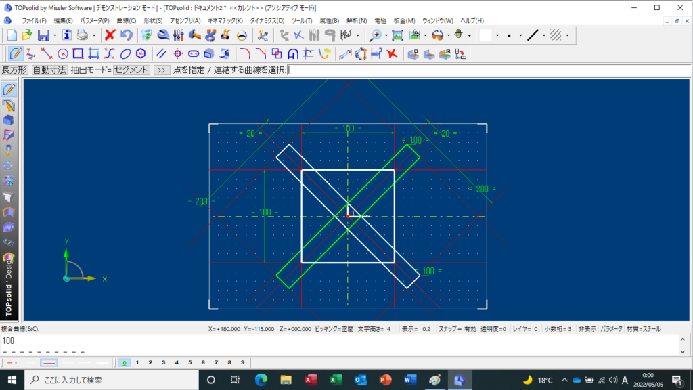Select the circle tool in curve toolbar
Image resolution: width=693 pixels, height=390 pixels.
[x=63, y=54]
